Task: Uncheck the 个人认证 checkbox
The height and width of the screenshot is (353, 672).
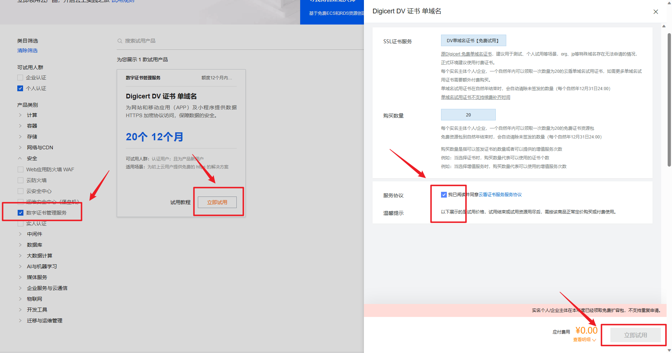Action: point(20,88)
